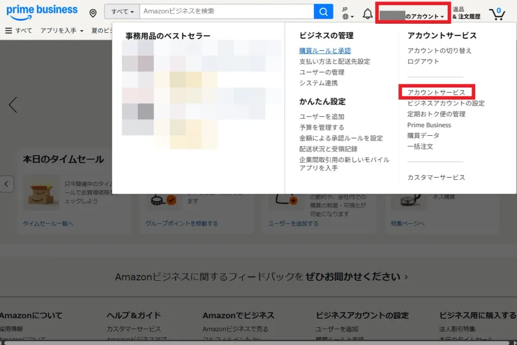The image size is (517, 345).
Task: Open 配送状況と受領記録
Action: tap(328, 149)
